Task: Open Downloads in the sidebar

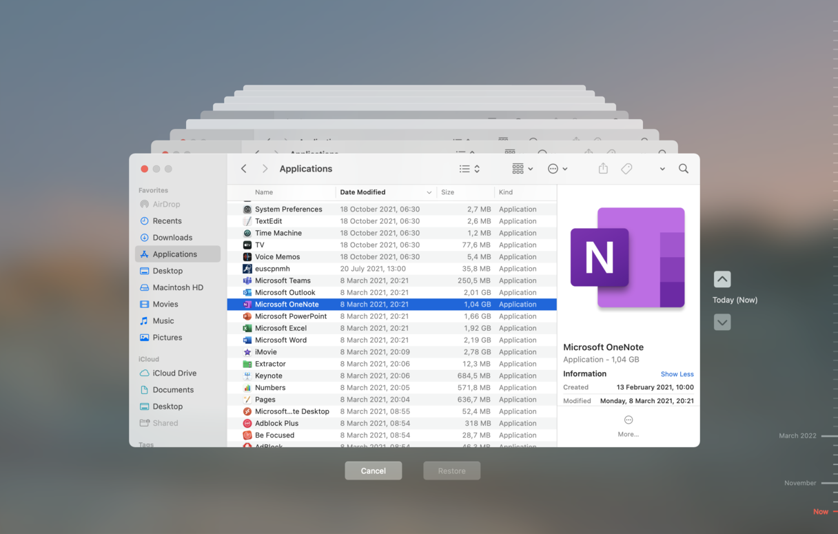Action: tap(172, 238)
